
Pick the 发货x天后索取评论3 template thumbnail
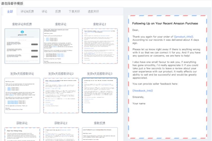(x=100, y=95)
